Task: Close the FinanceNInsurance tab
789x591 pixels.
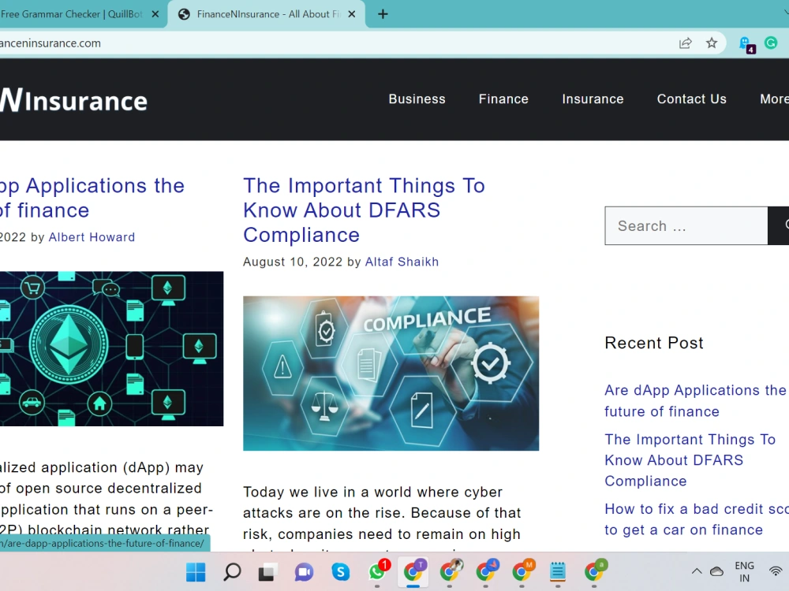Action: click(352, 14)
